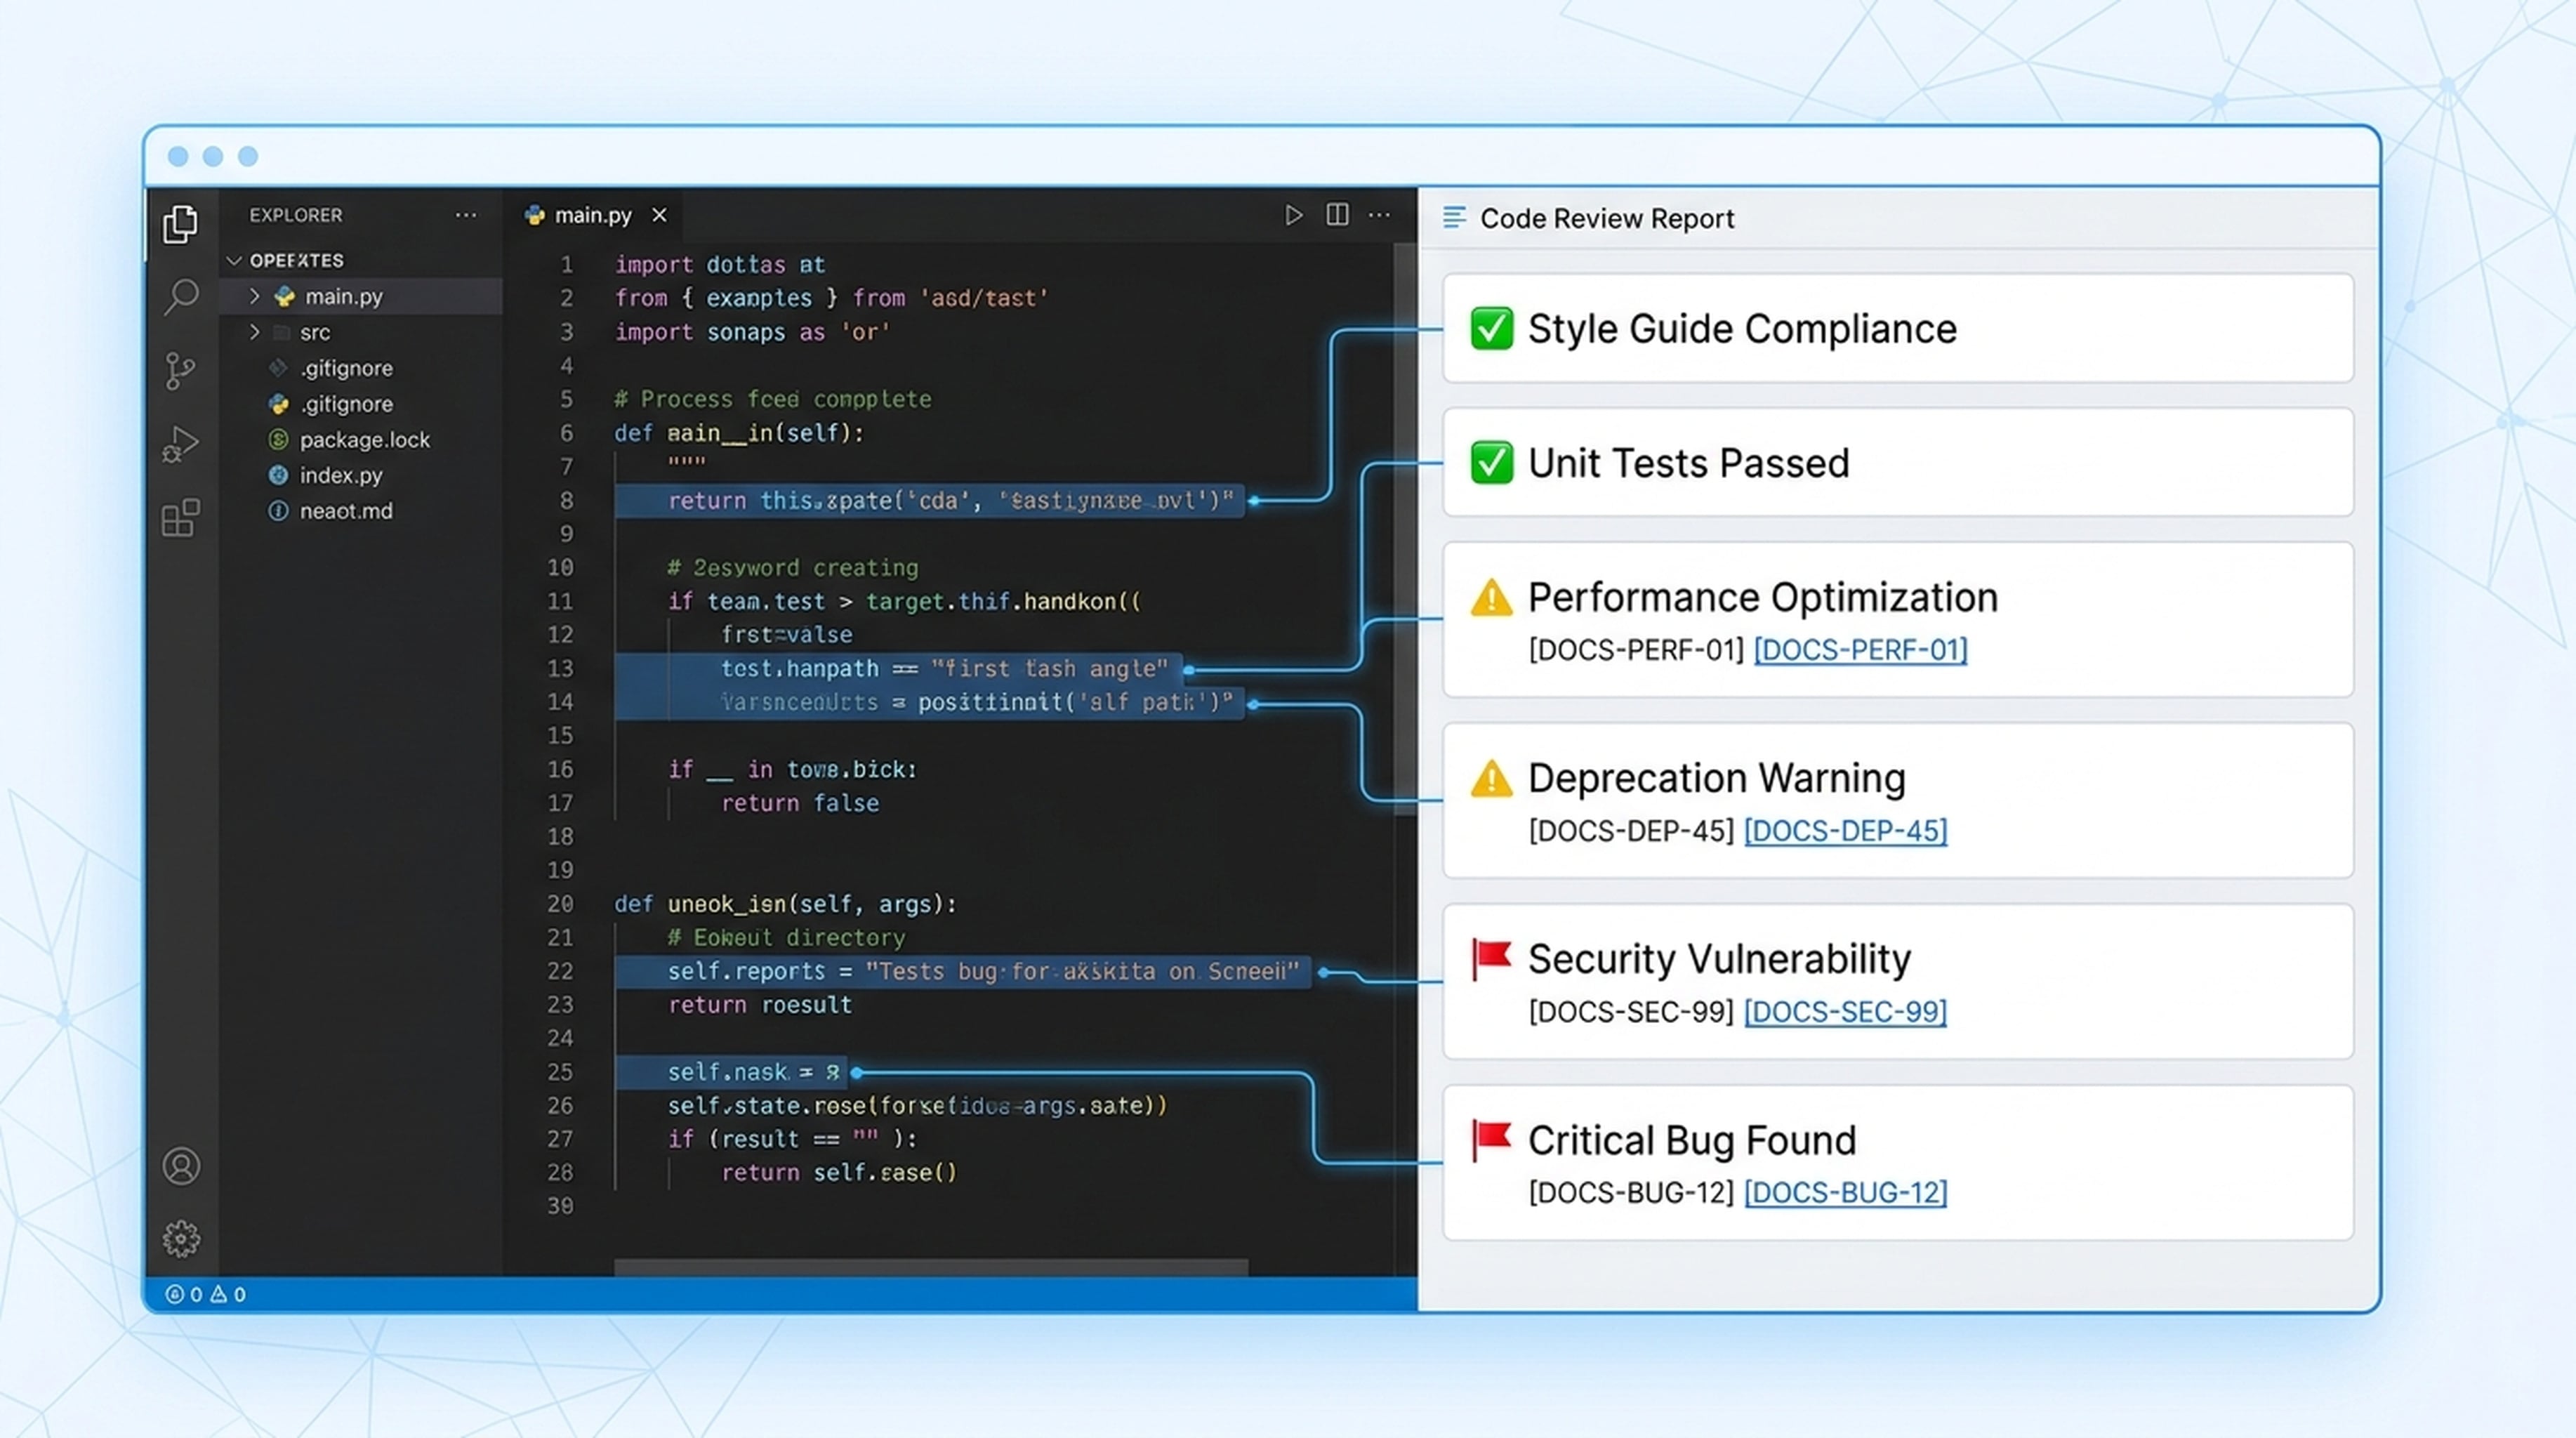Open the Manage gear icon
The width and height of the screenshot is (2576, 1438).
click(181, 1239)
